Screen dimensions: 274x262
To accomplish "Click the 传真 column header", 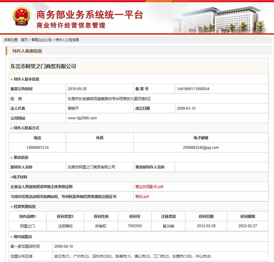I will [100, 138].
